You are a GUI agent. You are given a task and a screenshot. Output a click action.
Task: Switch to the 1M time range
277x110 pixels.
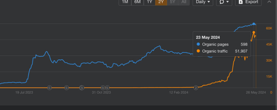[125, 2]
